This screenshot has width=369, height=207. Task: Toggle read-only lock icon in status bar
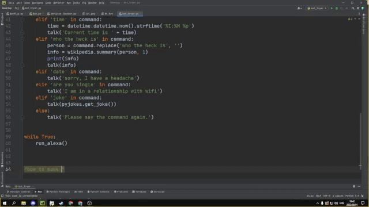point(363,195)
